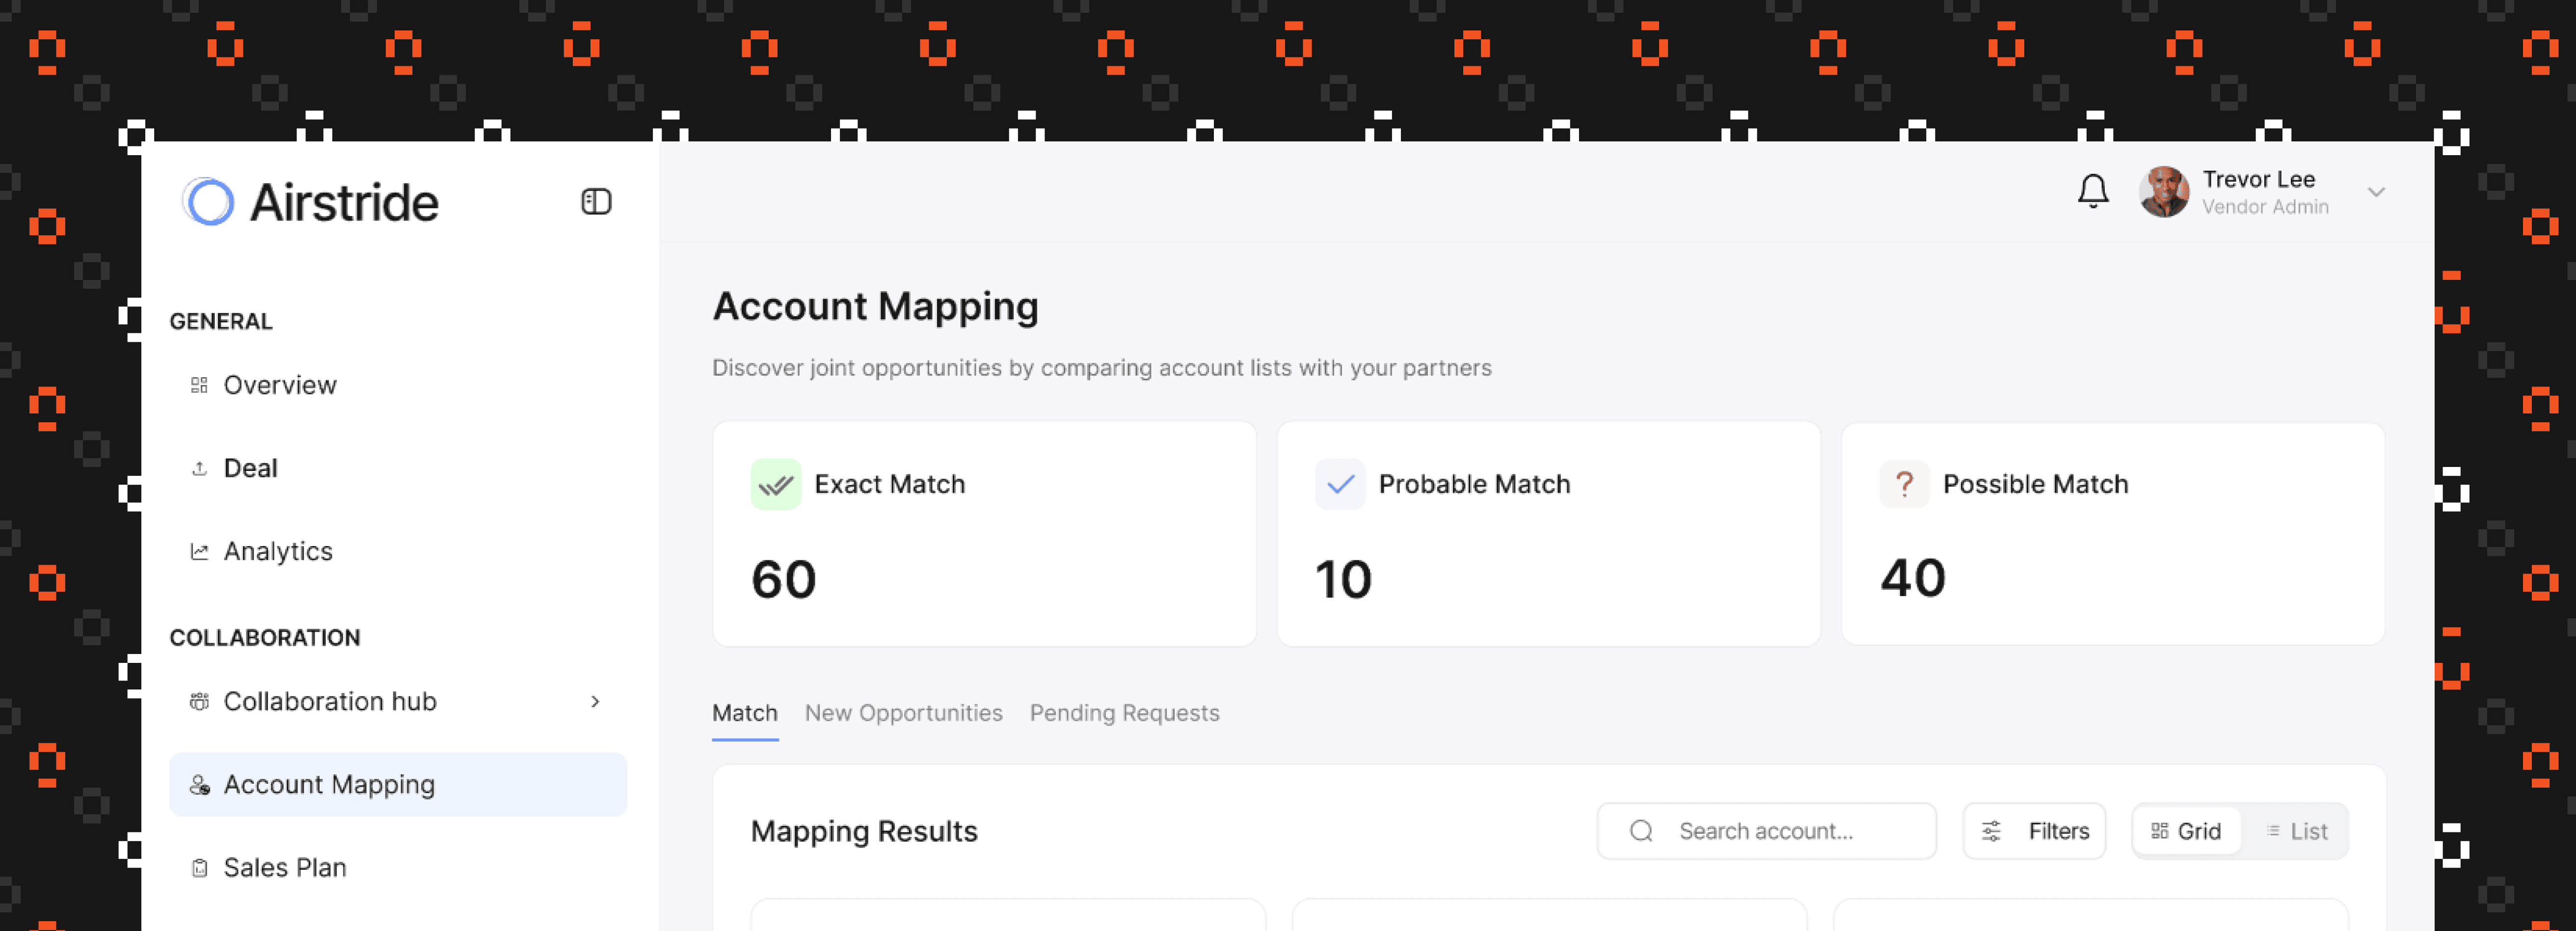The image size is (2576, 931).
Task: Switch to the New Opportunities tab
Action: tap(904, 713)
